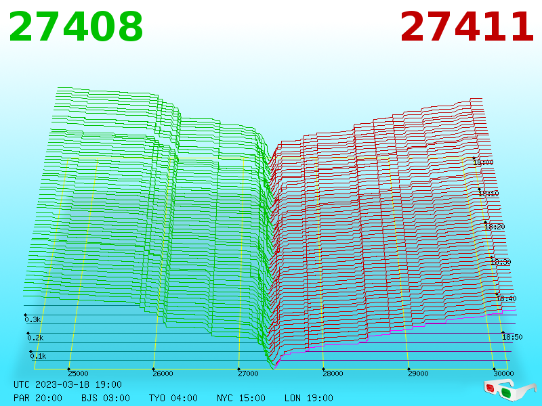Click the 27000 price axis label
The height and width of the screenshot is (406, 542).
(x=248, y=374)
